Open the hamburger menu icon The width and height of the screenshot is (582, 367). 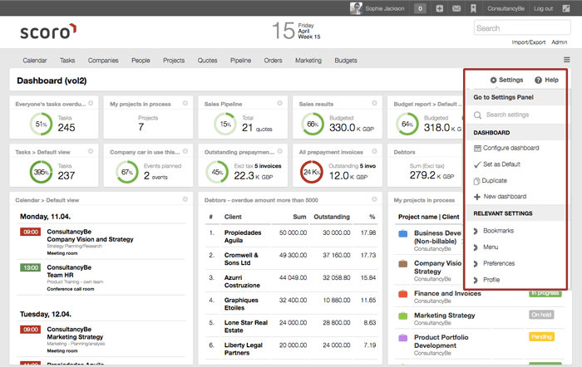tap(566, 60)
